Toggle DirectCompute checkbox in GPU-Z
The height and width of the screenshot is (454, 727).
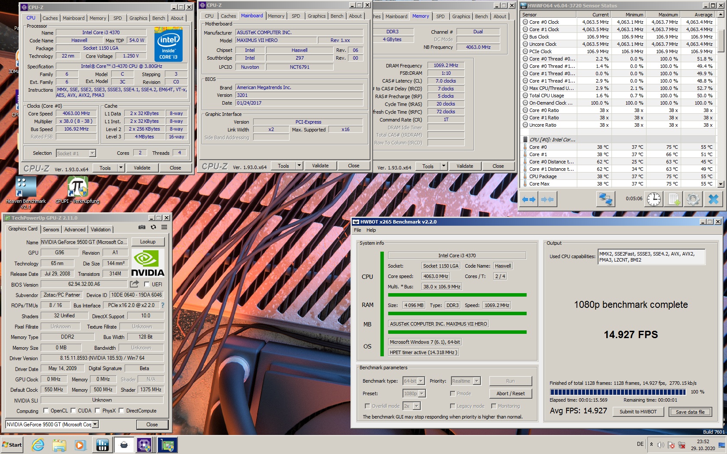[121, 411]
